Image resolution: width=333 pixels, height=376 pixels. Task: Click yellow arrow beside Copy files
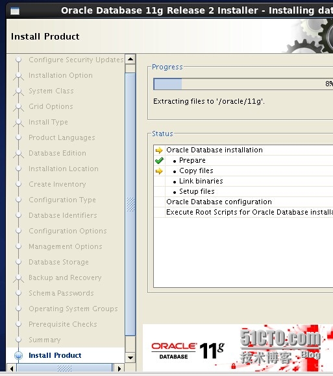point(159,171)
